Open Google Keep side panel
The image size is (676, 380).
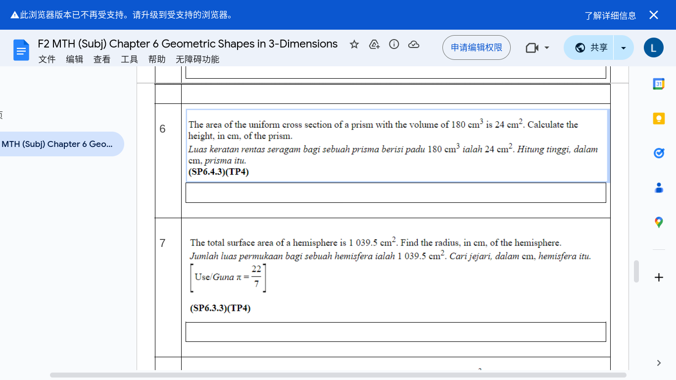(x=659, y=119)
